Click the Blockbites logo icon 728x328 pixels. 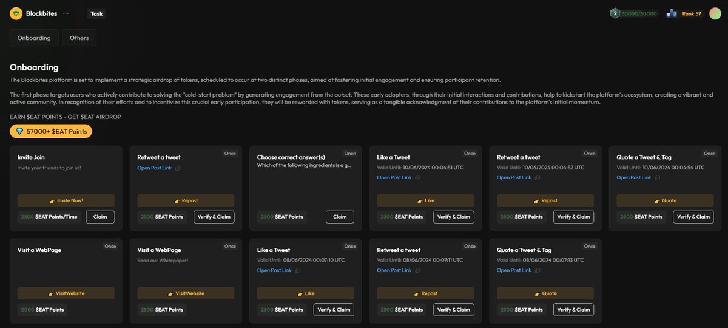(16, 13)
